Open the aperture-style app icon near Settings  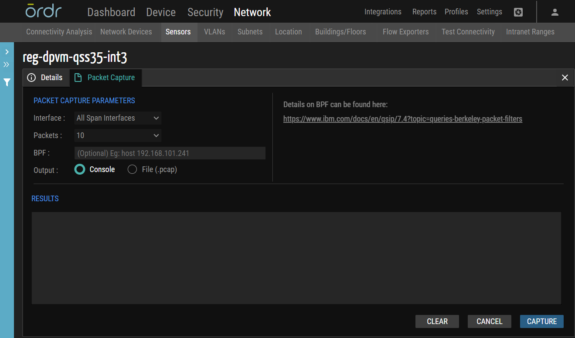coord(518,12)
